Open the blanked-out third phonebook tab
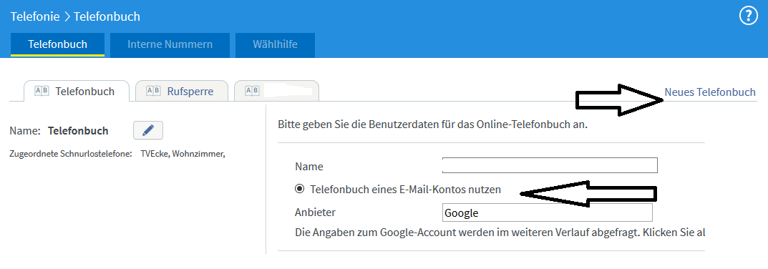This screenshot has height=269, width=768. 277,91
